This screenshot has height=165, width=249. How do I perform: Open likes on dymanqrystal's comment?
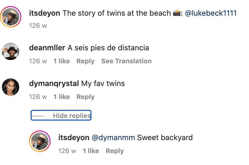click(x=61, y=97)
